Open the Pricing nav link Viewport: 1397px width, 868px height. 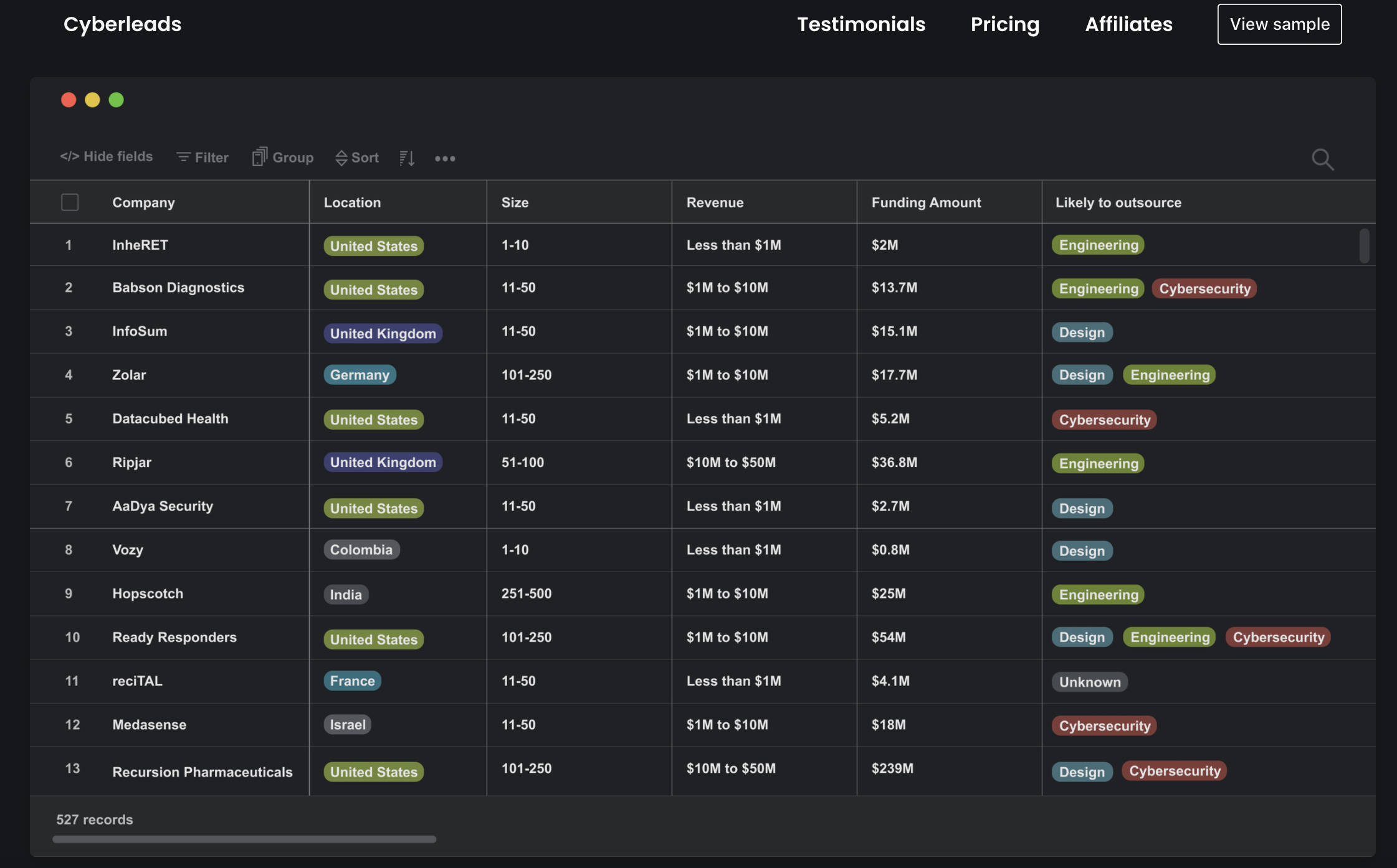click(1005, 24)
